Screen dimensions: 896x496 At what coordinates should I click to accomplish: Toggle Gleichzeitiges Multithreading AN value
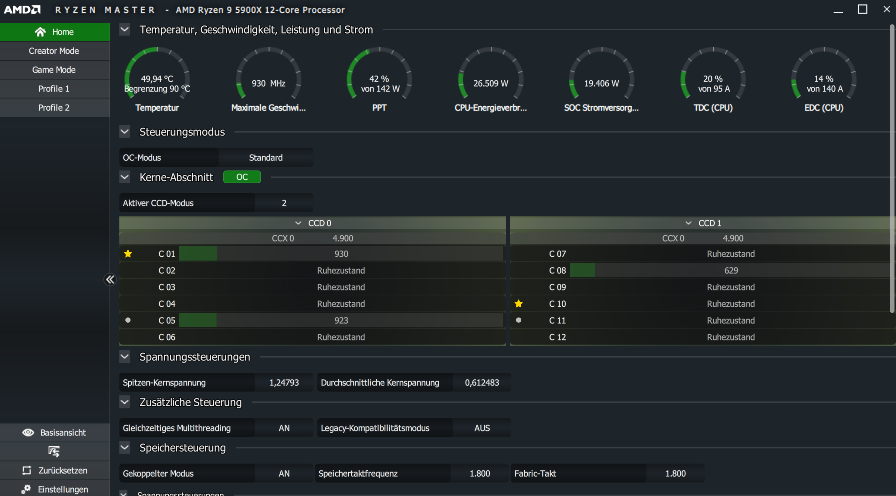(284, 428)
